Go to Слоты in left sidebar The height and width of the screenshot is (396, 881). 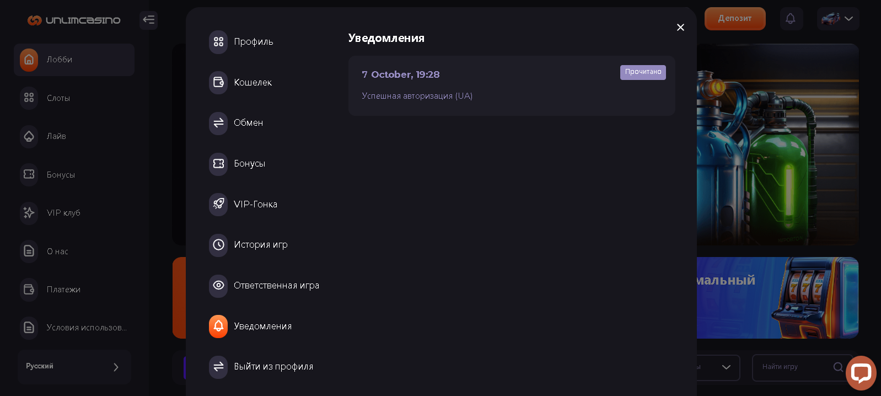pos(58,98)
